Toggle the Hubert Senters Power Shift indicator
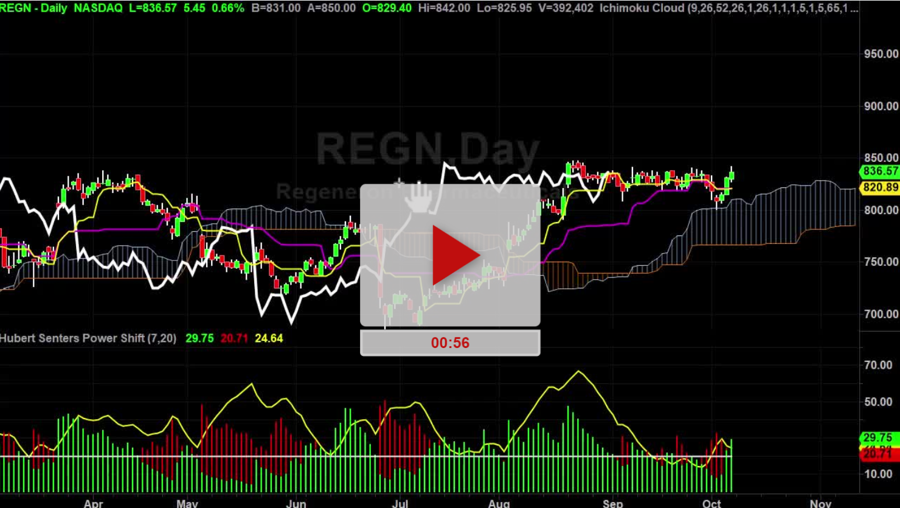Screen dimensions: 900x508 pyautogui.click(x=88, y=338)
